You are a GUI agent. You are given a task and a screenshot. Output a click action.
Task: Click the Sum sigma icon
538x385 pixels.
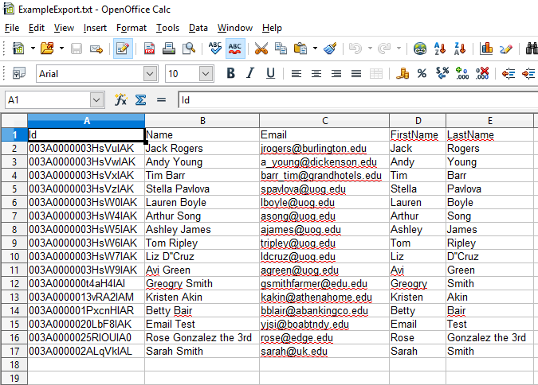pyautogui.click(x=140, y=100)
